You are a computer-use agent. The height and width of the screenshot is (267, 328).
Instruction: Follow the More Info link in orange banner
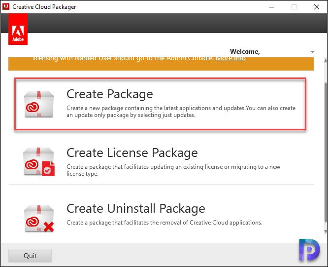(x=230, y=58)
